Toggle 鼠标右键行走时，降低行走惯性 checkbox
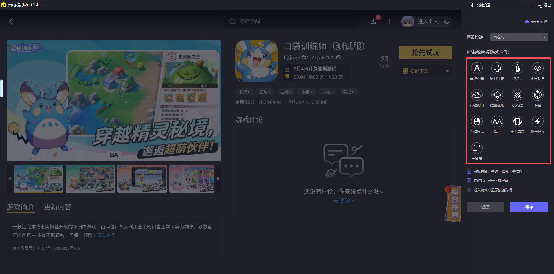This screenshot has height=274, width=554. [x=469, y=171]
